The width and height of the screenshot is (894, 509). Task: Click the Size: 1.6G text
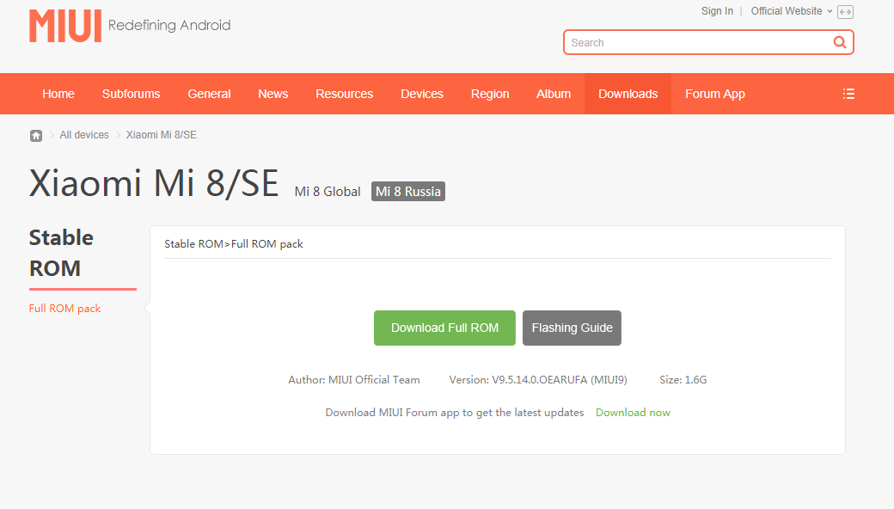pos(683,380)
